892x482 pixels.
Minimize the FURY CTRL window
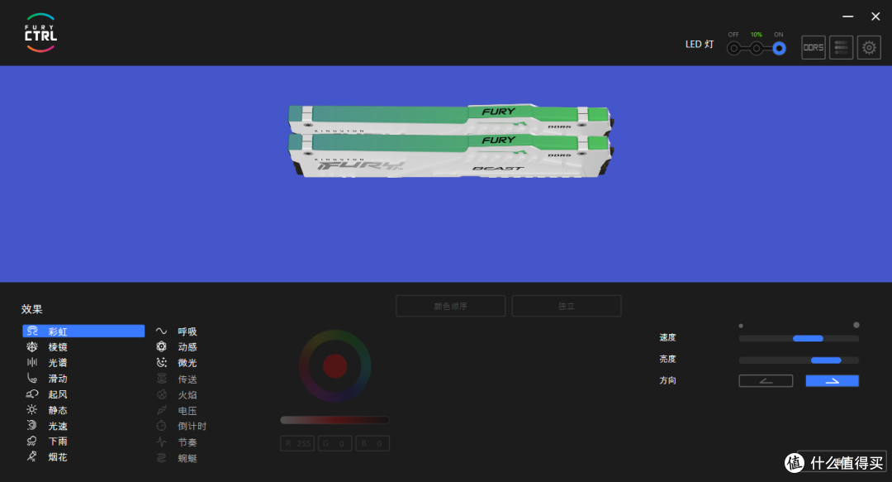click(x=847, y=17)
